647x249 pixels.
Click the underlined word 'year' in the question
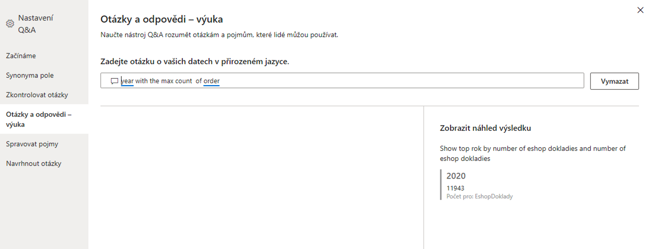[127, 81]
